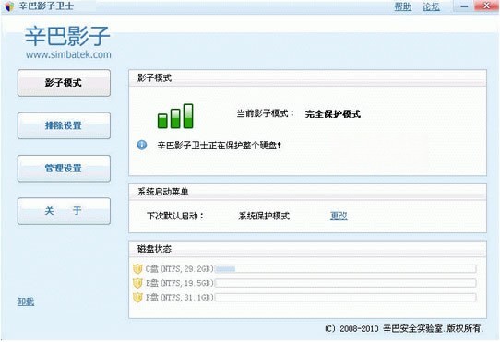
Task: Click the 当前影子模式 label
Action: click(x=266, y=113)
